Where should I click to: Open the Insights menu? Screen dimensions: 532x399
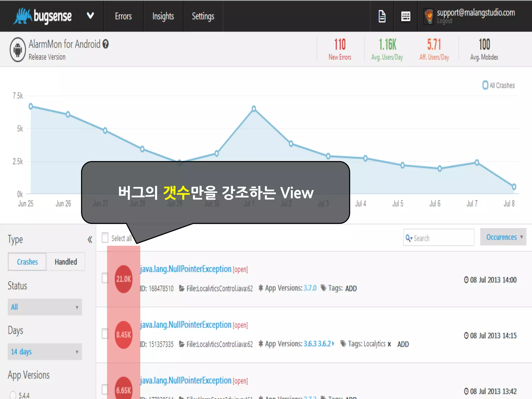(163, 16)
